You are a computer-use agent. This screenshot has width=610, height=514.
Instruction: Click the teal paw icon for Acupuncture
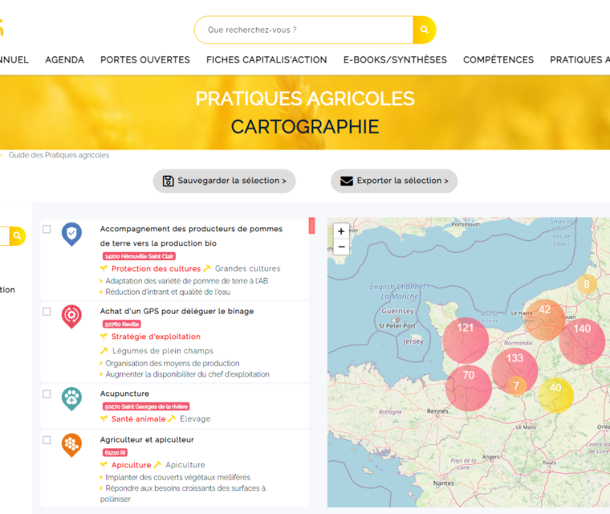coord(71,398)
